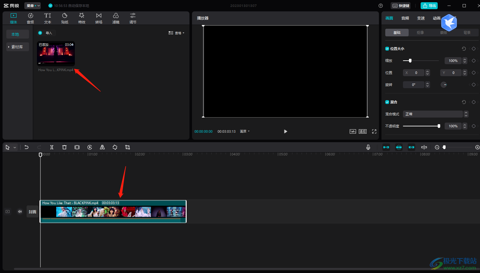Open fullscreen preview in player
The image size is (480, 273).
tap(374, 131)
